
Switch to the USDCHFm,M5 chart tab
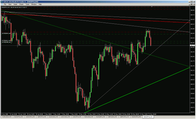click(30, 117)
